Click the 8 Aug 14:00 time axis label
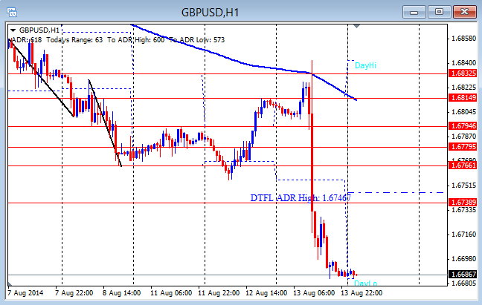The width and height of the screenshot is (482, 305). [121, 293]
